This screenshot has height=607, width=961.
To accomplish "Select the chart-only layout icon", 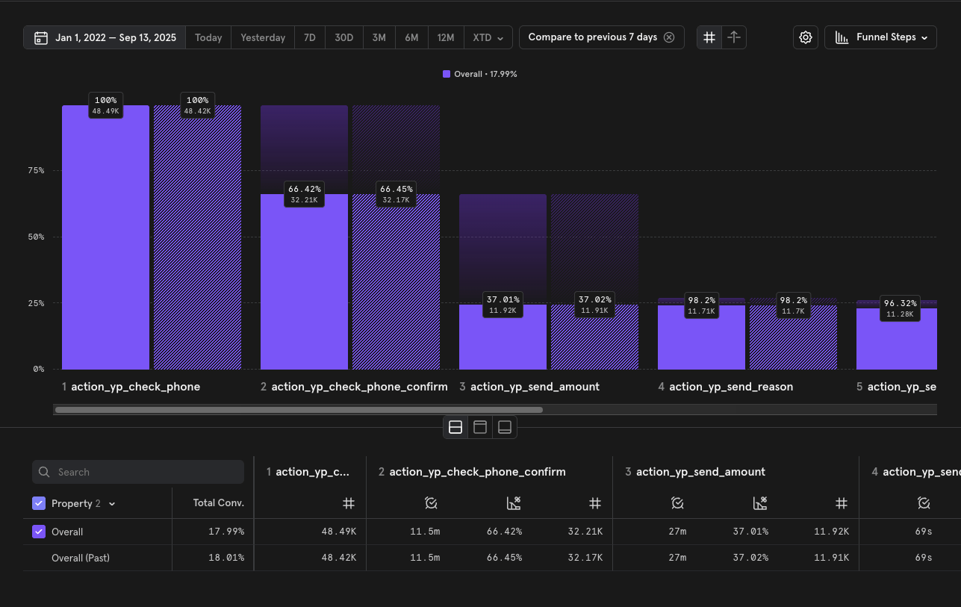I will pos(480,427).
